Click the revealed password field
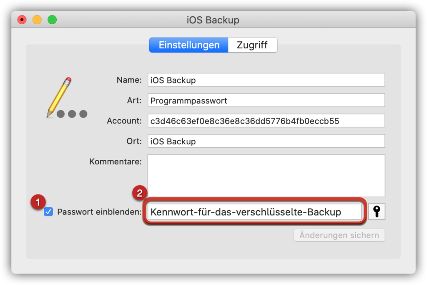Image resolution: width=427 pixels, height=285 pixels. click(255, 212)
